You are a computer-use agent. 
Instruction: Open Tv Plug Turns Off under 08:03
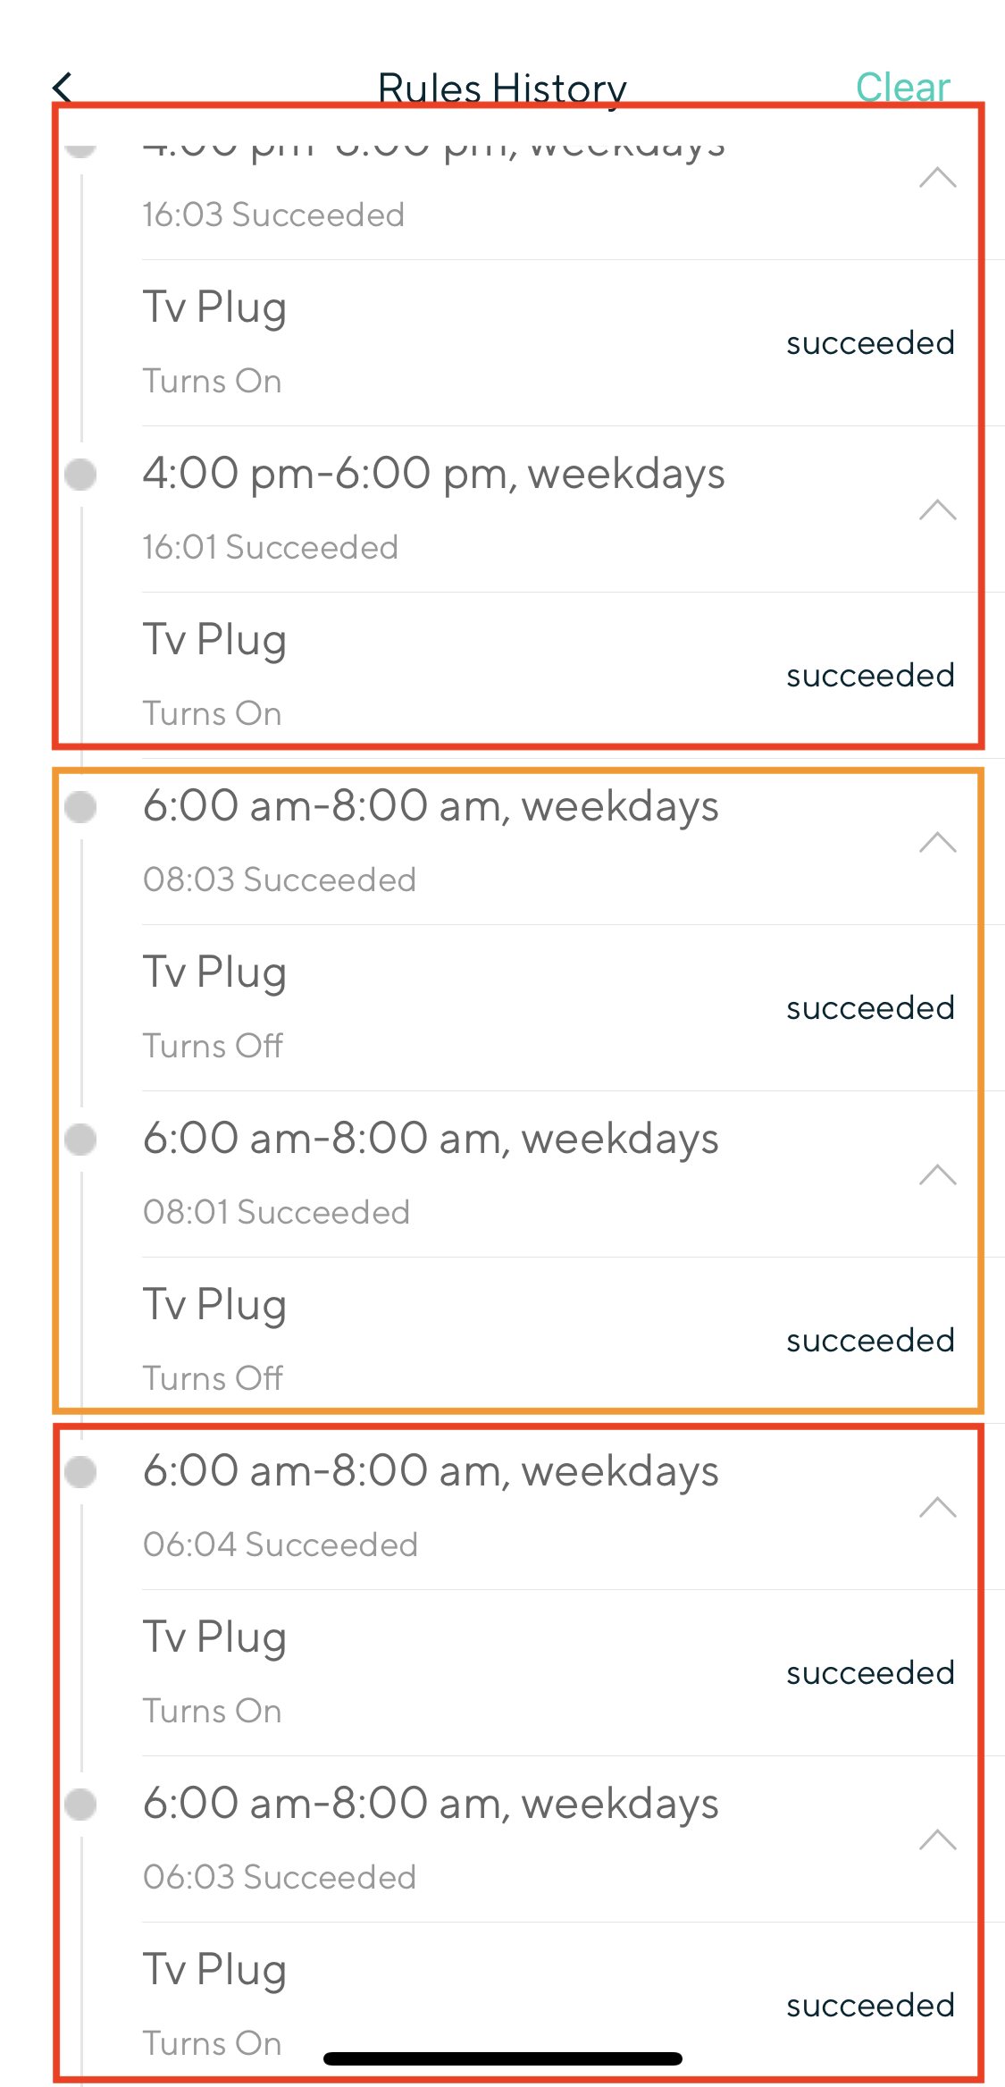pyautogui.click(x=574, y=1008)
